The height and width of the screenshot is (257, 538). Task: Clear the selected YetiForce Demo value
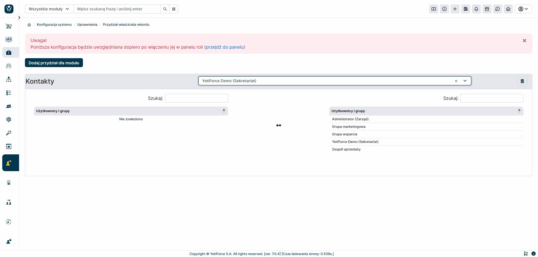[456, 81]
